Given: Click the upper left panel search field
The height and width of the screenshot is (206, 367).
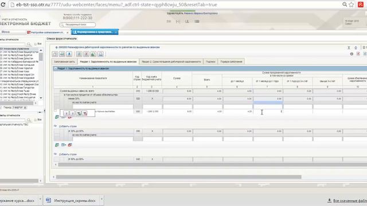Looking at the screenshot, I should 13,44.
